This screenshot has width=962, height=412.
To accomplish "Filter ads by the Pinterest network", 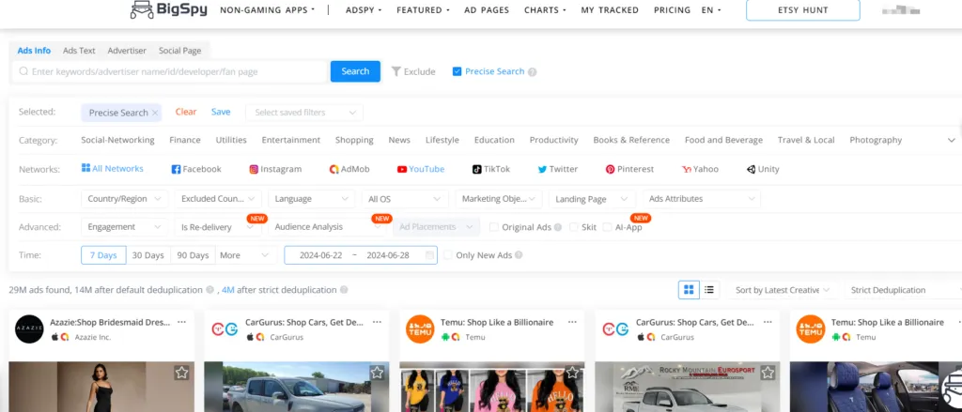I will [x=629, y=169].
